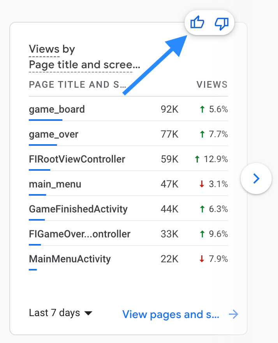Click the thumbs up feedback icon
Image resolution: width=278 pixels, height=343 pixels.
[x=197, y=22]
